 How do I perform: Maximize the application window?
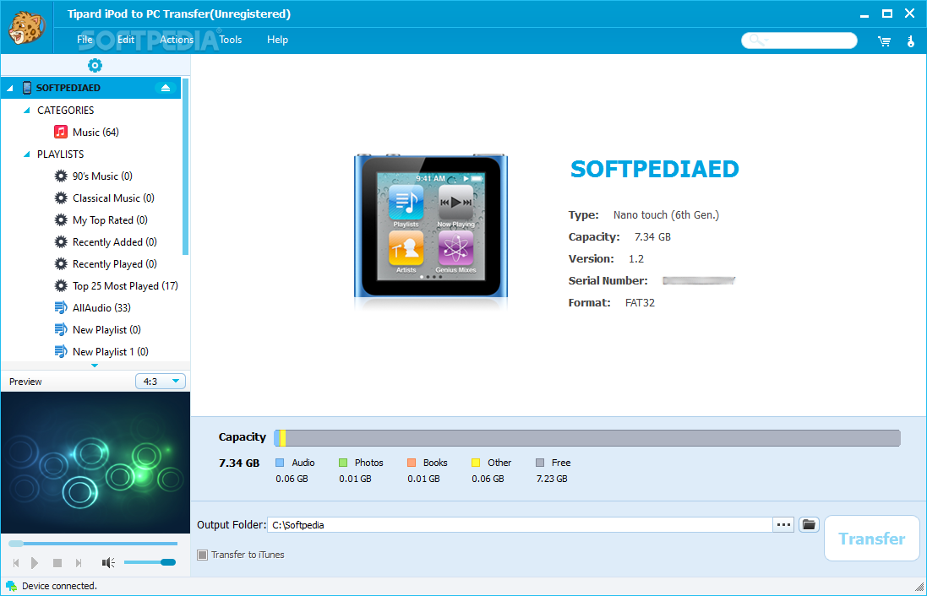click(x=886, y=14)
